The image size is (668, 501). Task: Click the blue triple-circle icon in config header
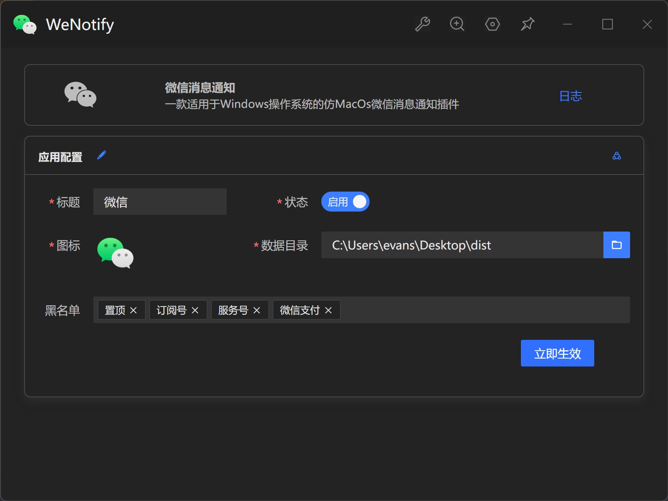click(x=617, y=156)
